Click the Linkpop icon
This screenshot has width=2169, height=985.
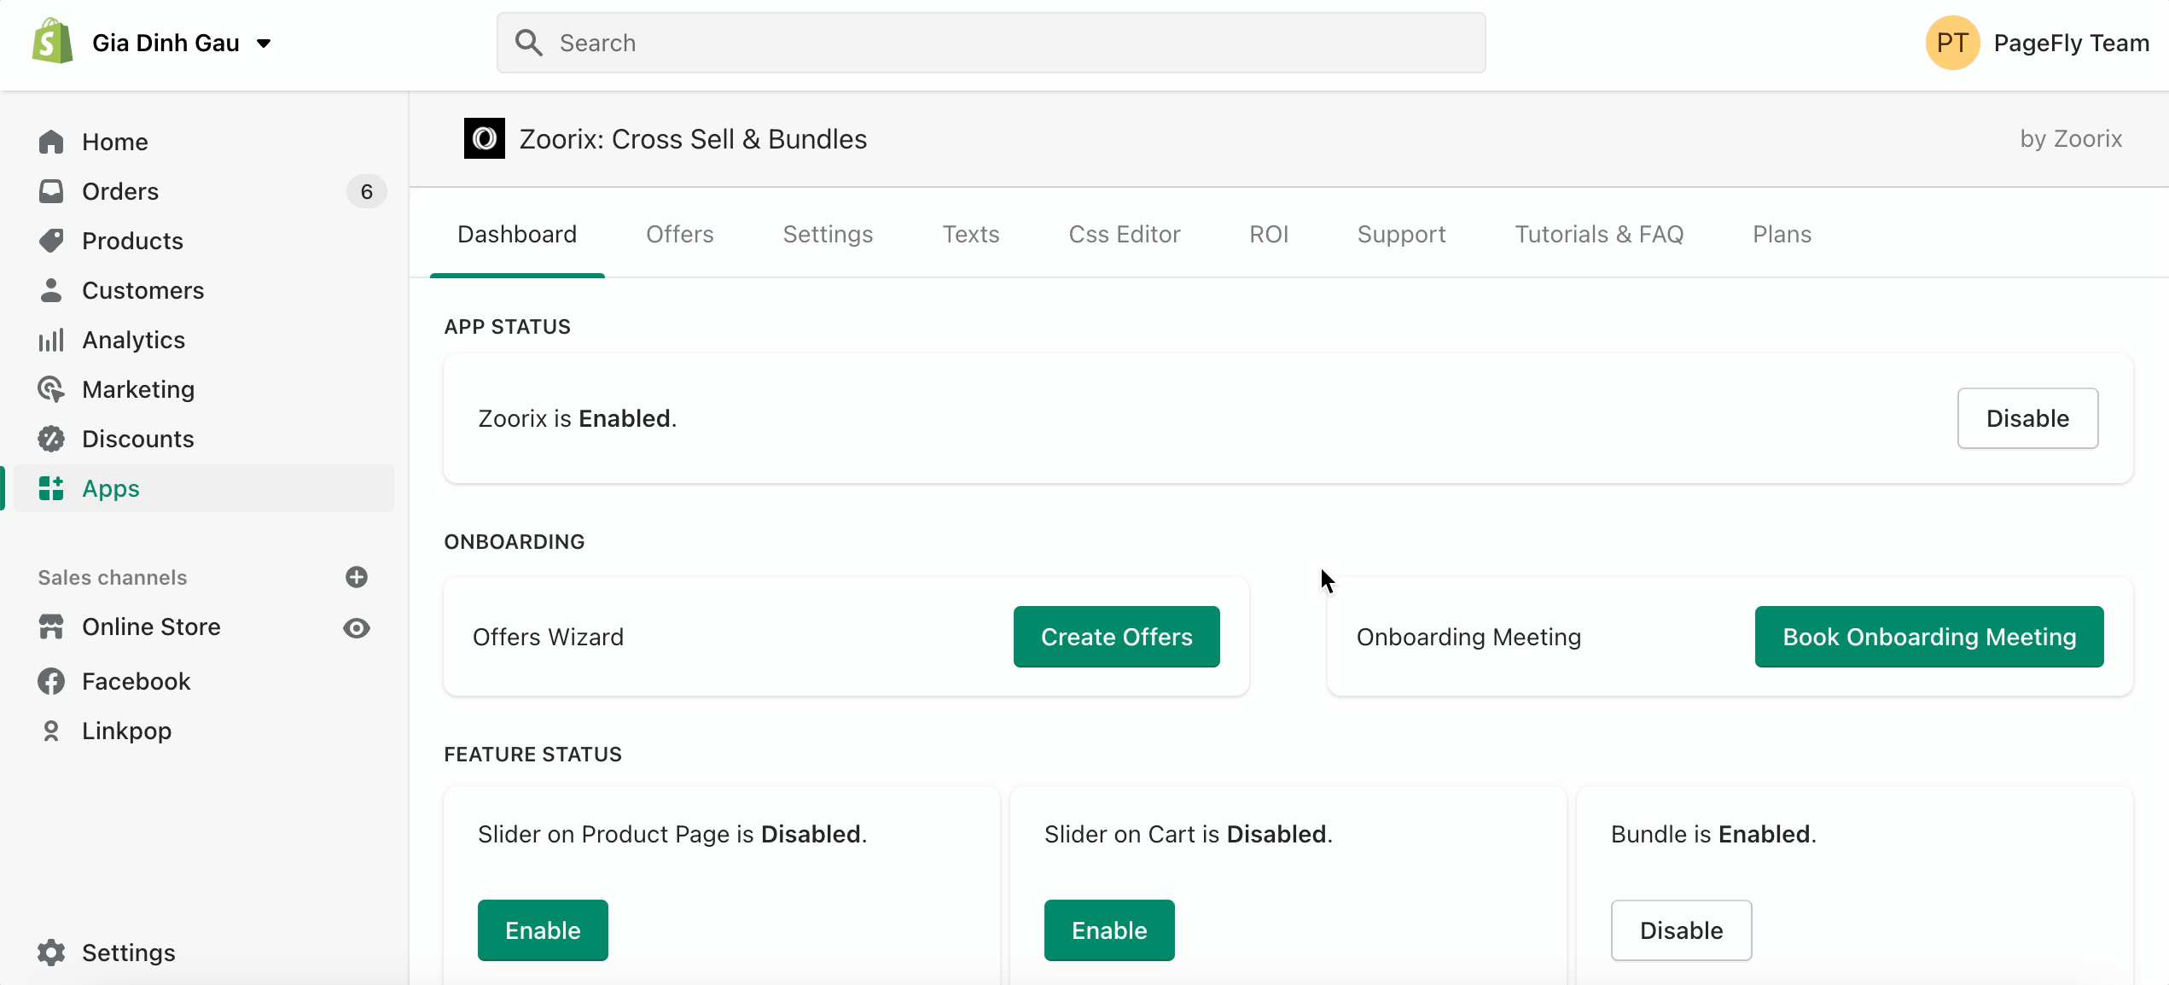tap(51, 731)
